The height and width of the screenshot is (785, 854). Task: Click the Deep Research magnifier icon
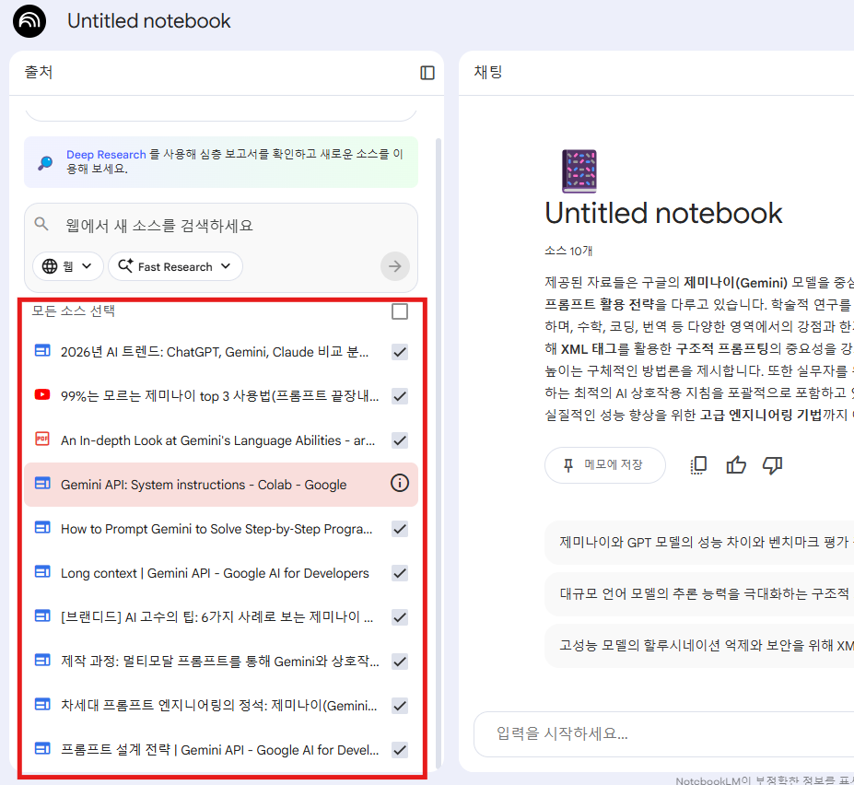point(45,162)
